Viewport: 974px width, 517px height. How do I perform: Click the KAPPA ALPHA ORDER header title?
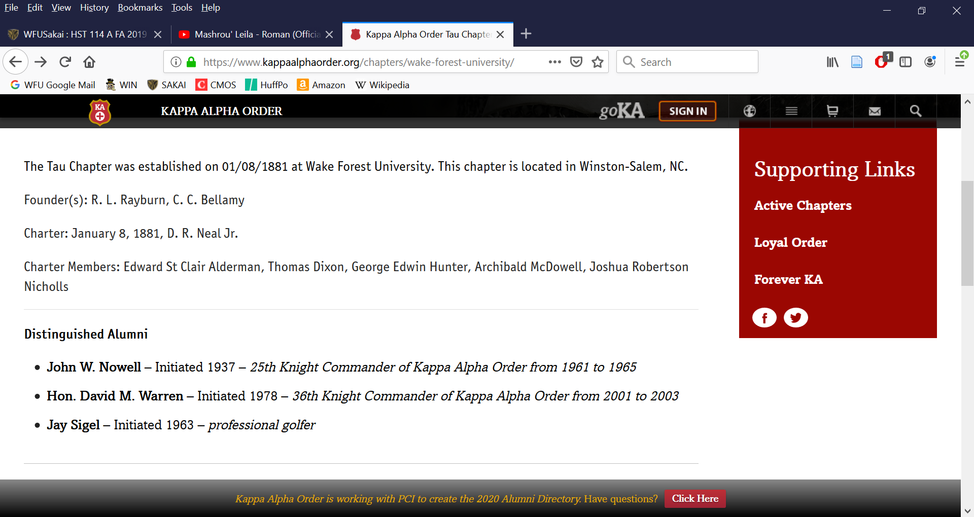[x=221, y=111]
